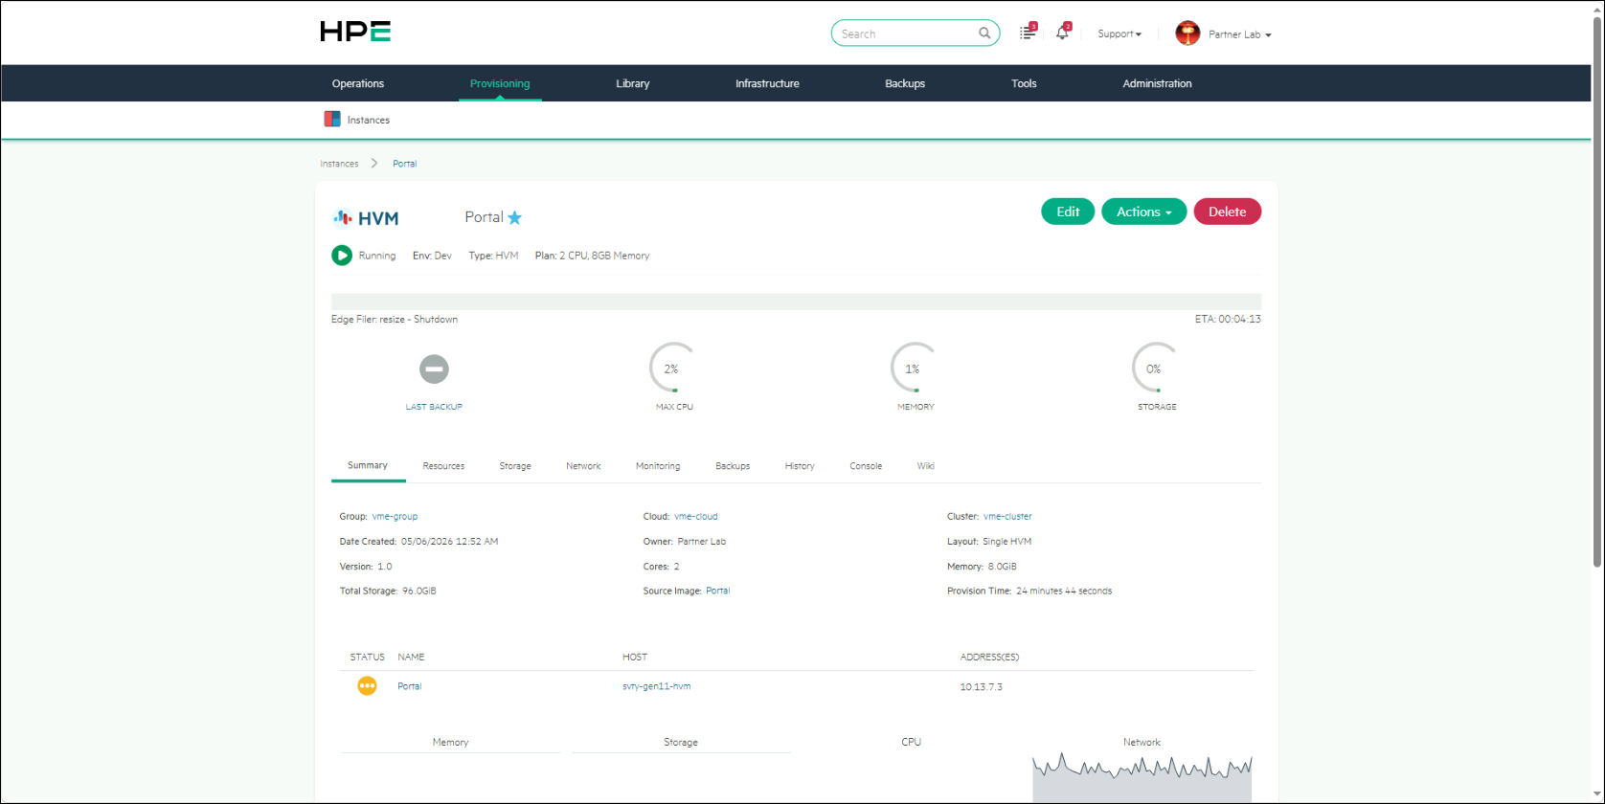Toggle the favorite star next to Portal
1605x804 pixels.
(514, 217)
